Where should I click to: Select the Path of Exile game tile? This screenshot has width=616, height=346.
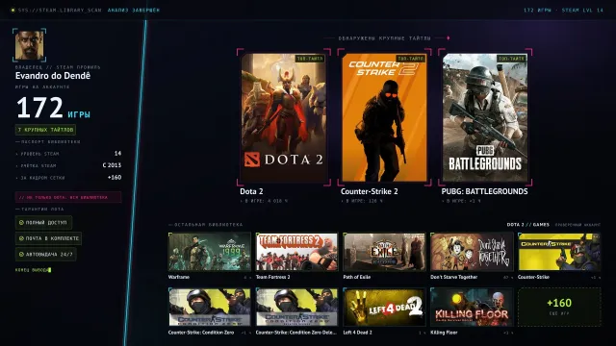(x=384, y=252)
